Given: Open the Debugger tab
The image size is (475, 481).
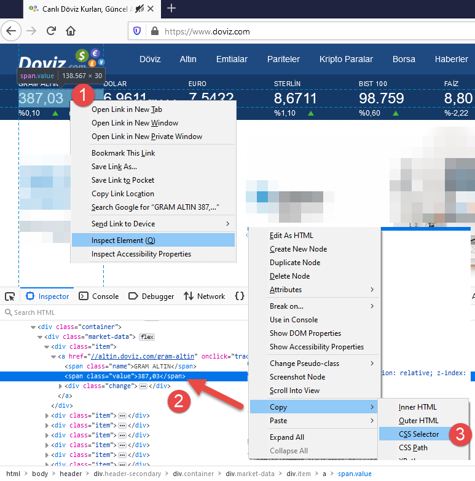Looking at the screenshot, I should [x=151, y=296].
